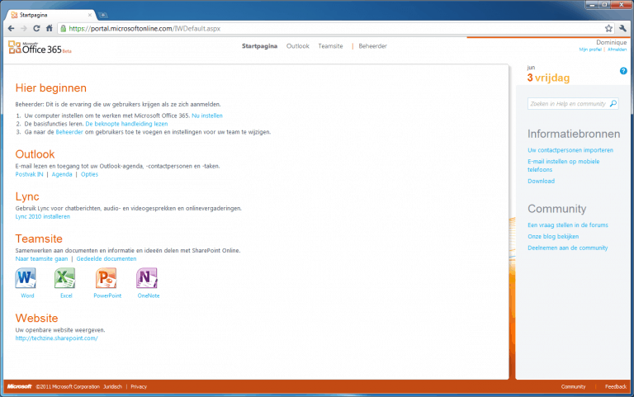Click Lync 2010 installeren link
The width and height of the screenshot is (634, 397).
pos(42,217)
